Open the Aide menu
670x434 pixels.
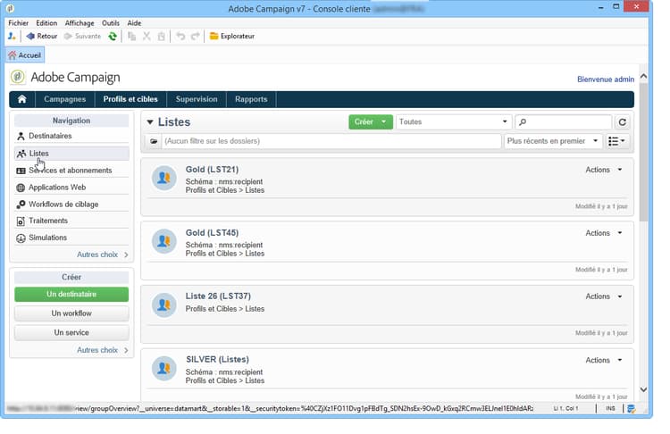pyautogui.click(x=134, y=23)
